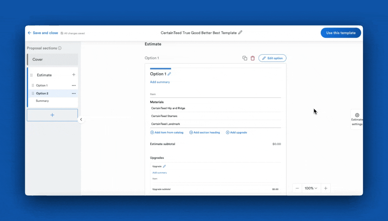The height and width of the screenshot is (221, 388).
Task: Click Estimate subtotal $0.00 value
Action: click(277, 144)
